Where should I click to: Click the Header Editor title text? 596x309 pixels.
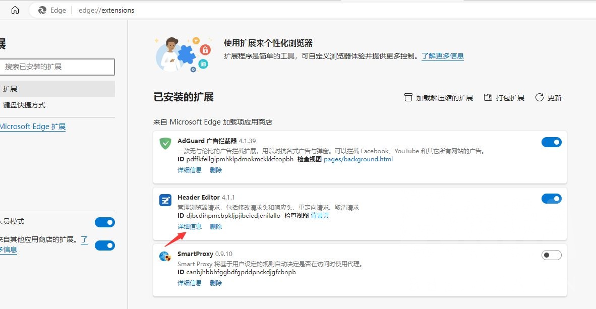tap(198, 197)
